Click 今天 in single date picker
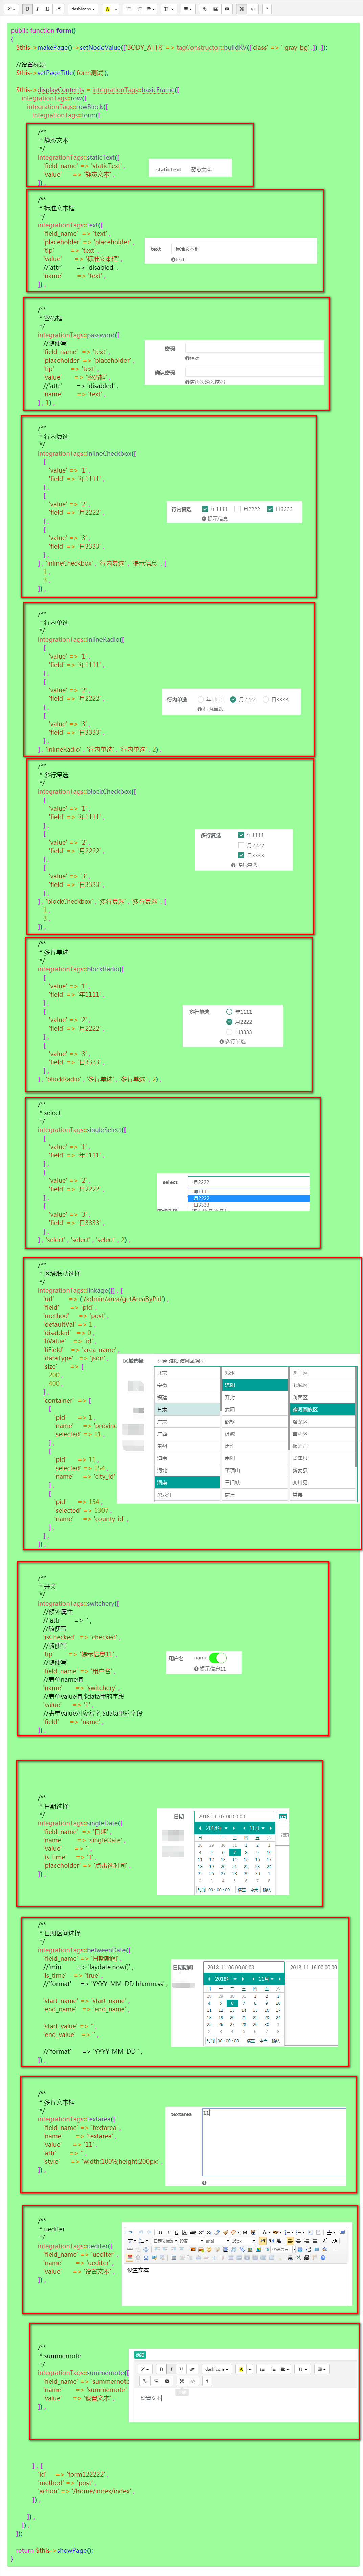This screenshot has height=2576, width=363. tap(254, 1890)
